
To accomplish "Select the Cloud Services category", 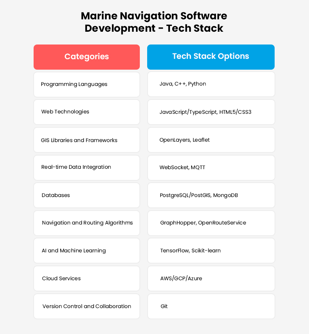I will (x=87, y=279).
